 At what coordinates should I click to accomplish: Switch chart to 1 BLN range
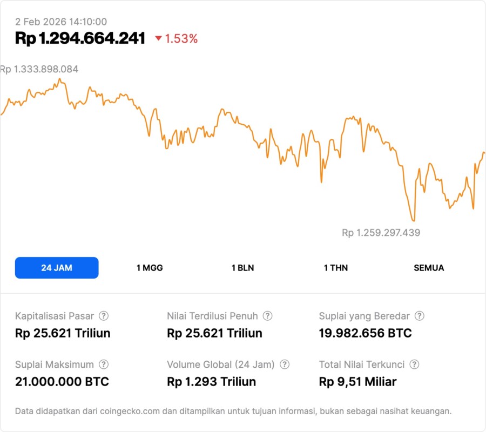242,268
